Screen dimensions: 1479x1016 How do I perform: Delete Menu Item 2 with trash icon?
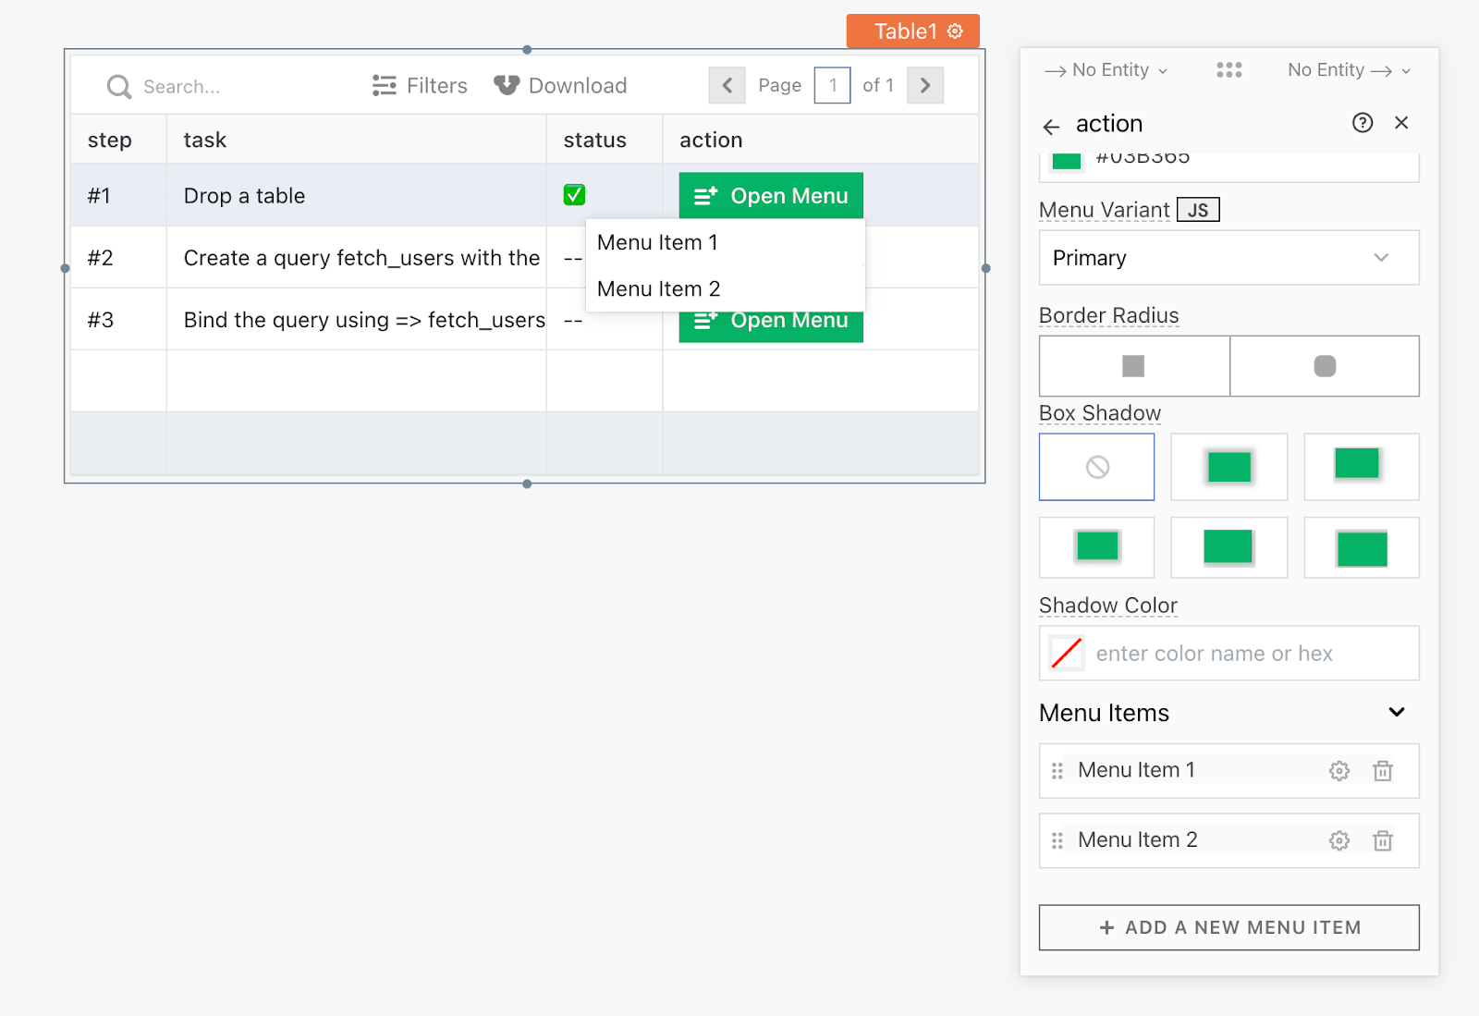click(1382, 840)
